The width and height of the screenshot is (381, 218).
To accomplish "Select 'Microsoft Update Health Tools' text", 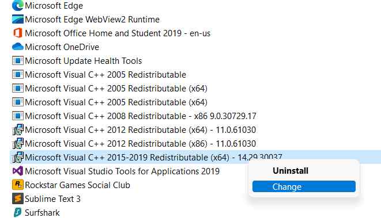I will click(84, 61).
